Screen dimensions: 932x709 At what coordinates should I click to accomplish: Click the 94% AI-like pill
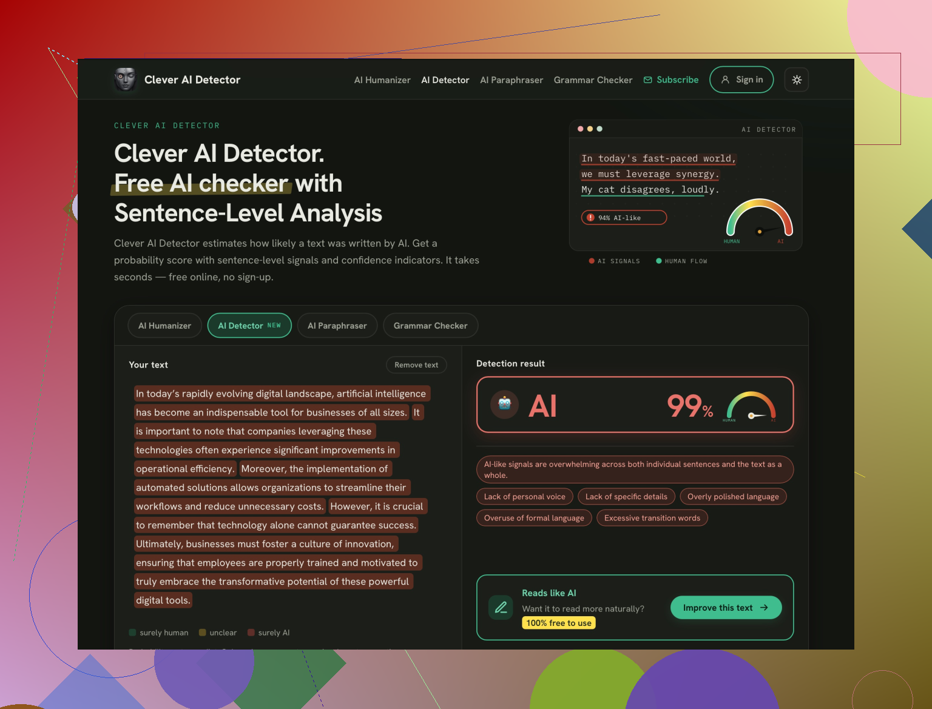624,217
